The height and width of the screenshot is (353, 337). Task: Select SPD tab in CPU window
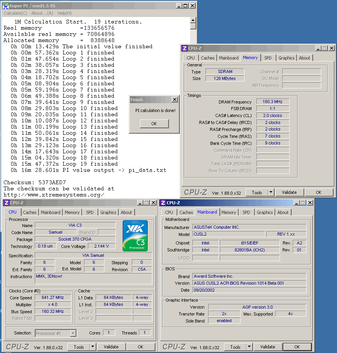pyautogui.click(x=90, y=212)
